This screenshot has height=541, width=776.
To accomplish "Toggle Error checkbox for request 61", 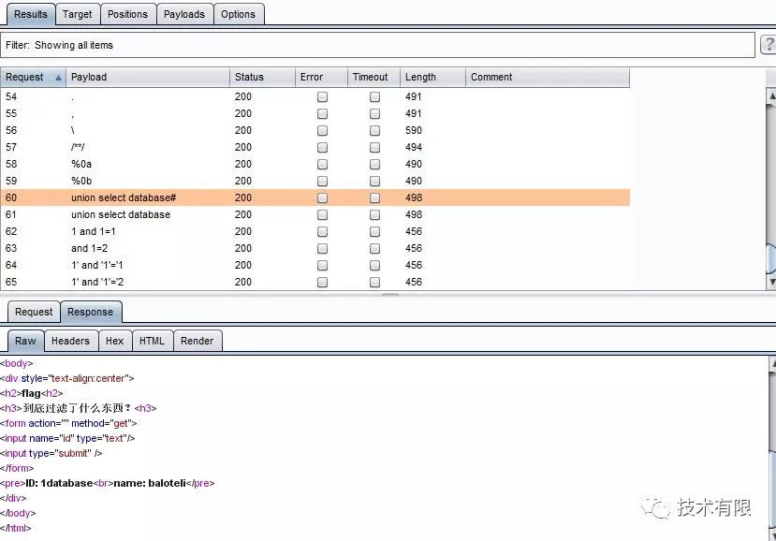I will (x=322, y=215).
